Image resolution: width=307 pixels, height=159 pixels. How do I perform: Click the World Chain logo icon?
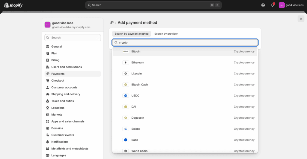126,151
